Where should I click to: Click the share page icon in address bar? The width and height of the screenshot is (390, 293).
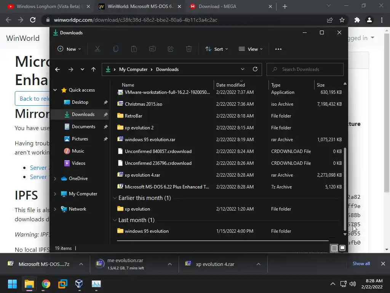point(330,20)
